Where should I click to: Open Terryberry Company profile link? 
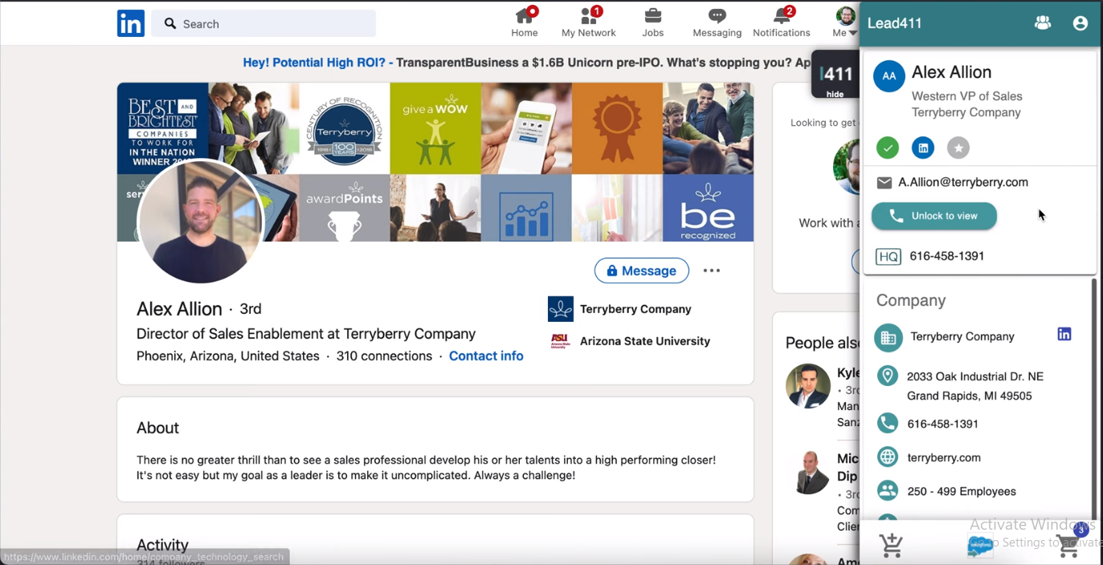click(x=635, y=309)
